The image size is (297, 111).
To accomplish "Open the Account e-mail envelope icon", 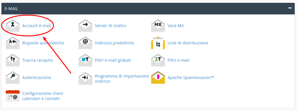I will point(13,26).
